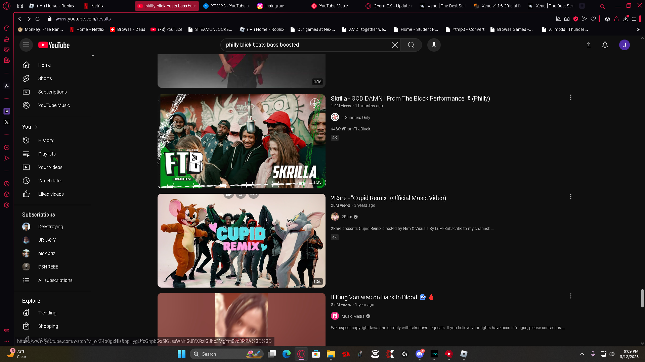Open Twitch in the Opera sidebar
The width and height of the screenshot is (645, 362).
(x=7, y=111)
